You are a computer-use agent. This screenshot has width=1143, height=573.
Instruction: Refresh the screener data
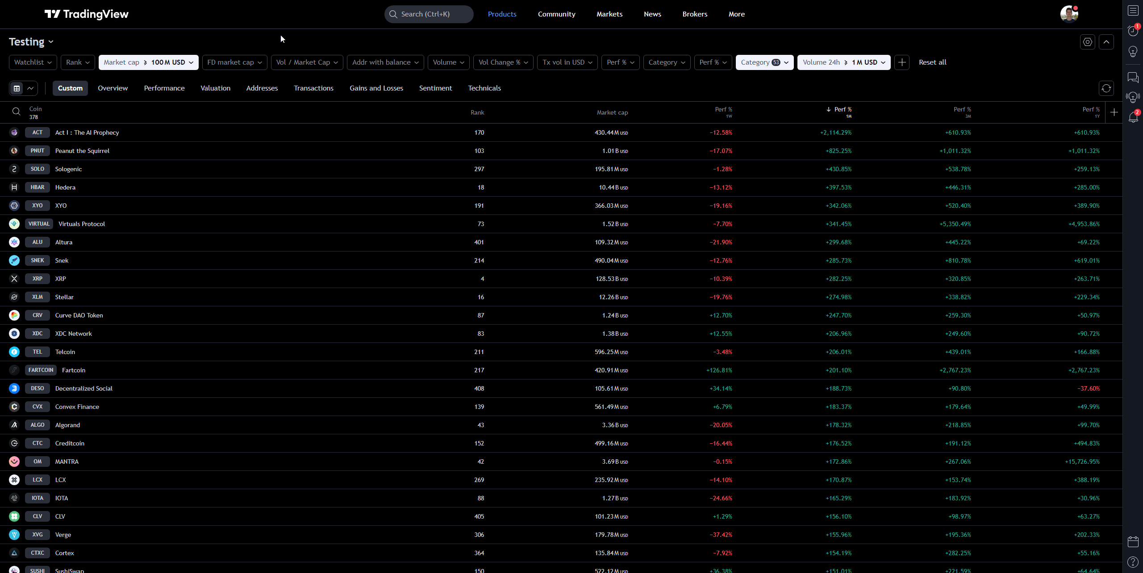[1106, 88]
